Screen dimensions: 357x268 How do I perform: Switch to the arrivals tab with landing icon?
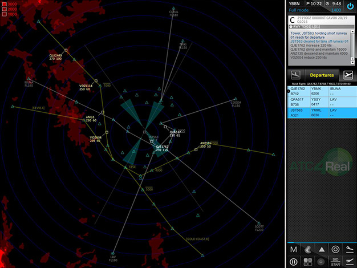pos(295,75)
